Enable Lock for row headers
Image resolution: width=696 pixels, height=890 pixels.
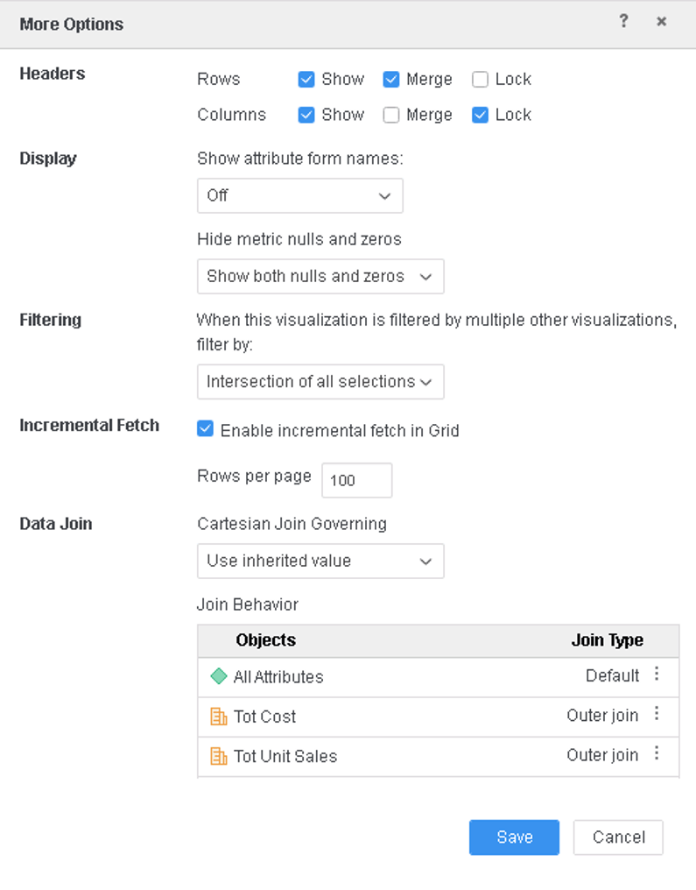[x=480, y=80]
